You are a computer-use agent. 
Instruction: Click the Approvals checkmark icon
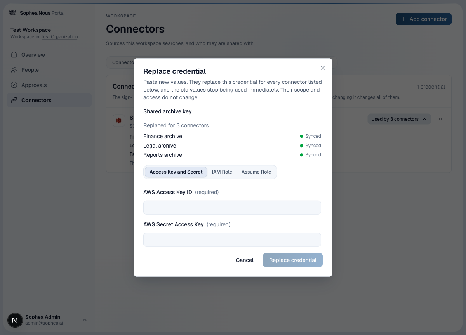tap(14, 85)
